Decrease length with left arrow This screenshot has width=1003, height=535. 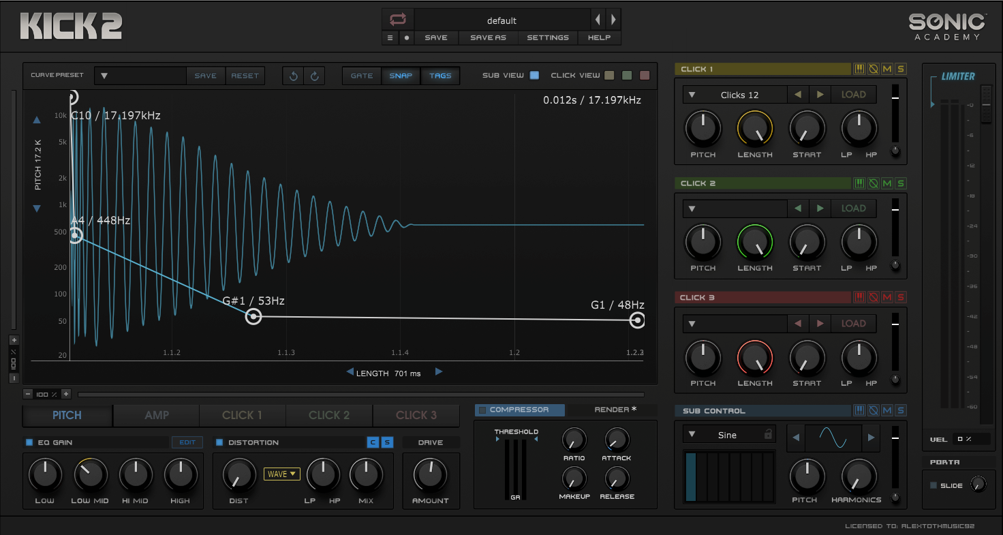pyautogui.click(x=350, y=372)
